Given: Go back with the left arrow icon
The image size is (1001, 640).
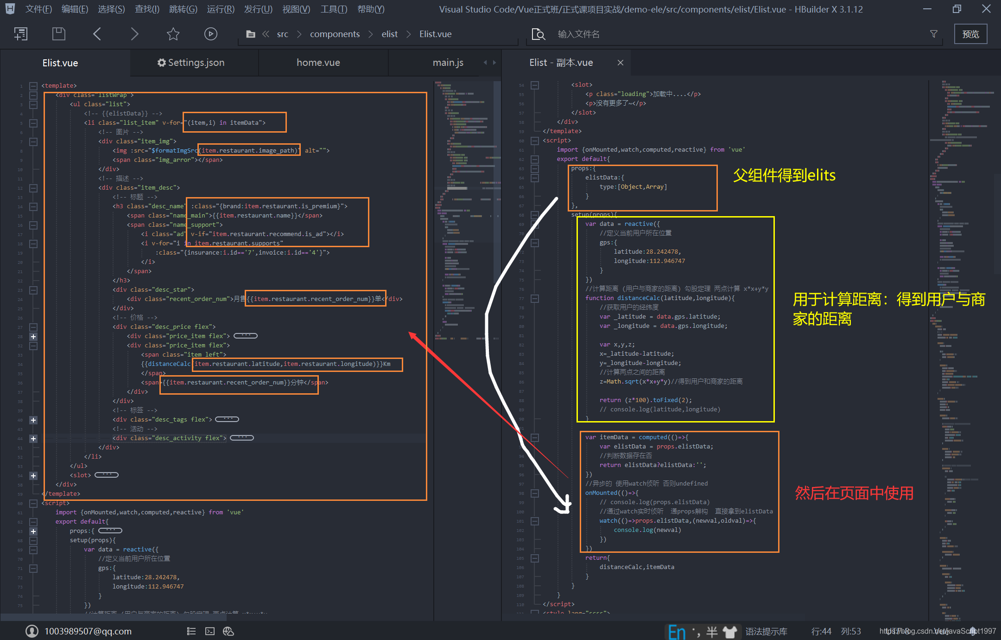Looking at the screenshot, I should click(x=97, y=34).
